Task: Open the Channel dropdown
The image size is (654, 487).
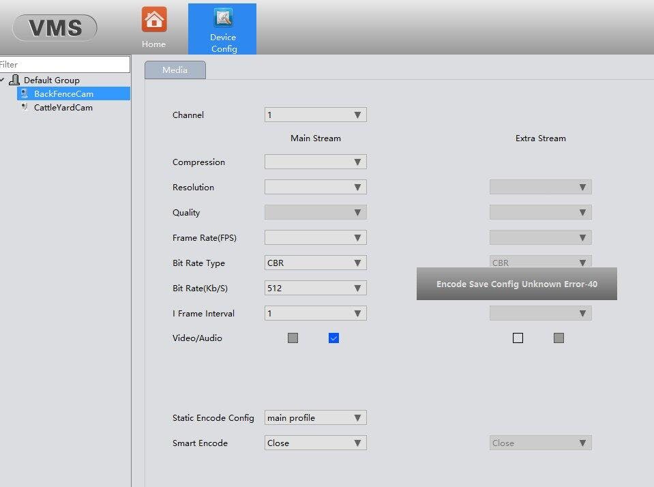Action: tap(315, 115)
